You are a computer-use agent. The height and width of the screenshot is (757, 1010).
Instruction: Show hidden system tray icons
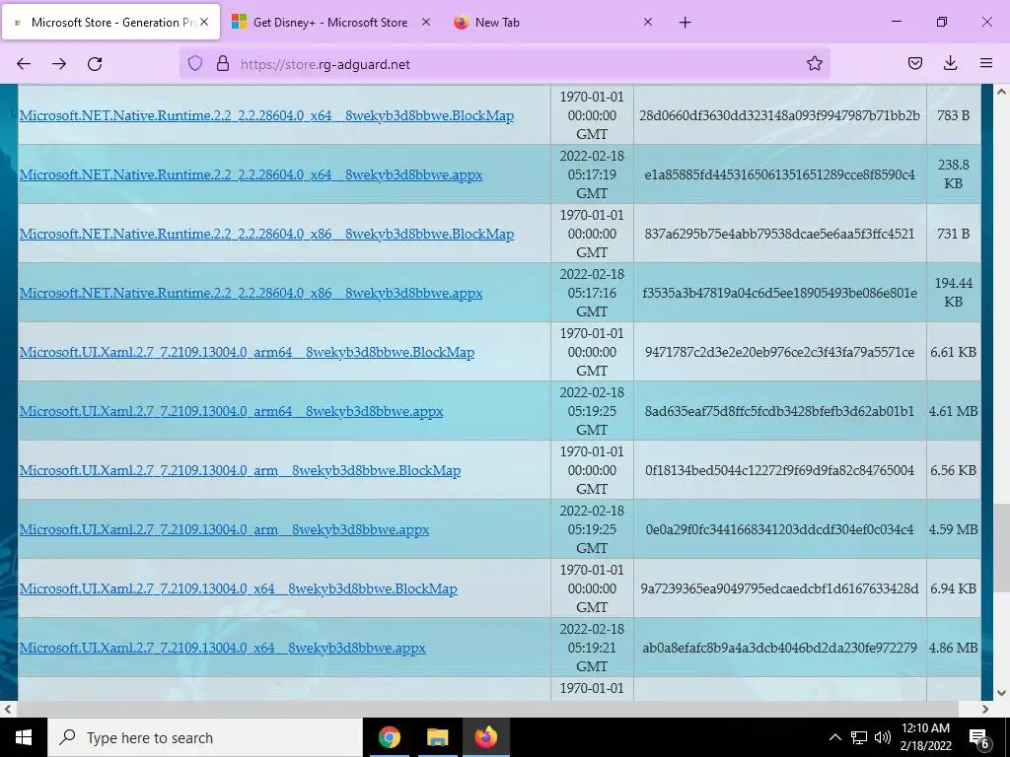point(834,737)
